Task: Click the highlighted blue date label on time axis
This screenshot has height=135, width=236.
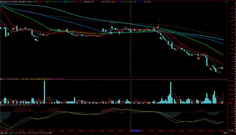Action: click(135, 131)
